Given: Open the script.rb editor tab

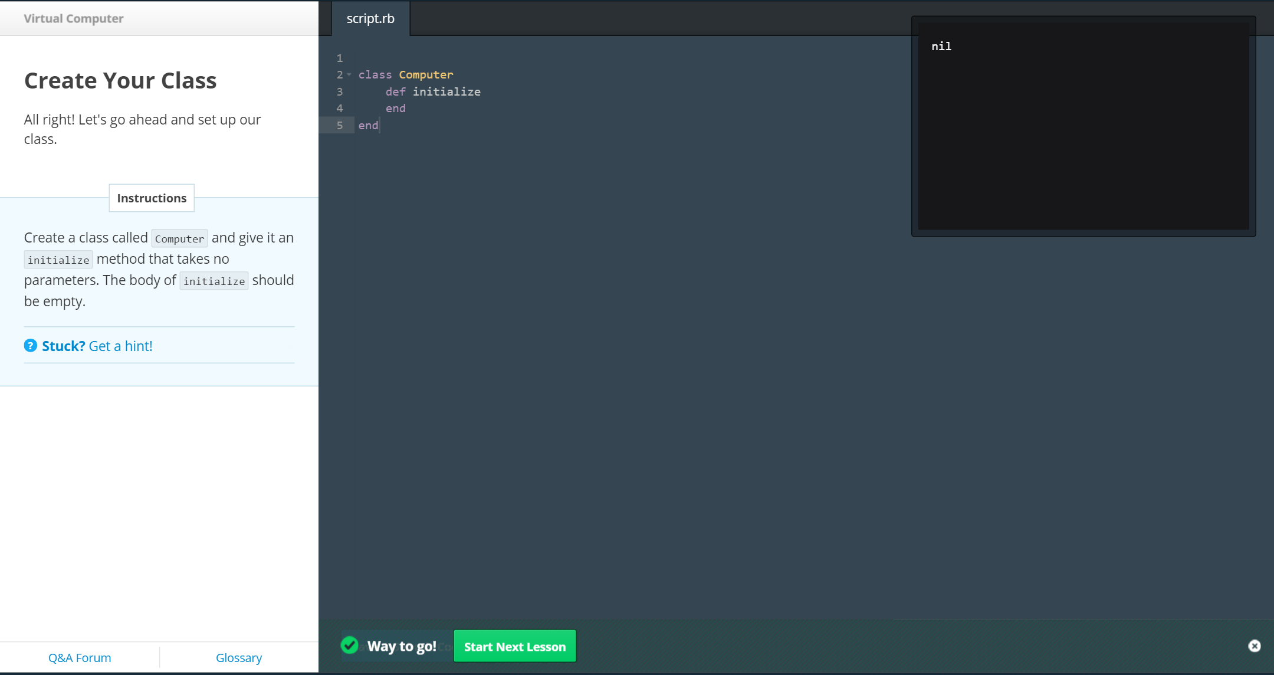Looking at the screenshot, I should [x=370, y=19].
